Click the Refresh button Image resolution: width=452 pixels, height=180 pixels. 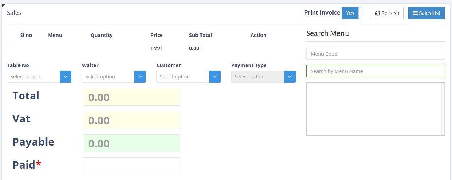pyautogui.click(x=387, y=13)
